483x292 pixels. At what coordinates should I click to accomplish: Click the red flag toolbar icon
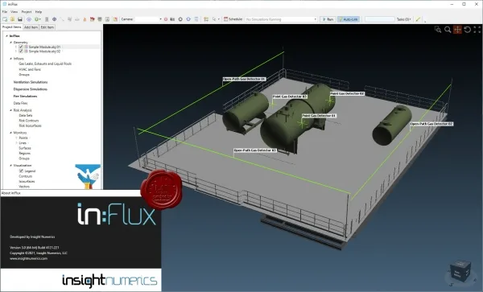click(93, 19)
